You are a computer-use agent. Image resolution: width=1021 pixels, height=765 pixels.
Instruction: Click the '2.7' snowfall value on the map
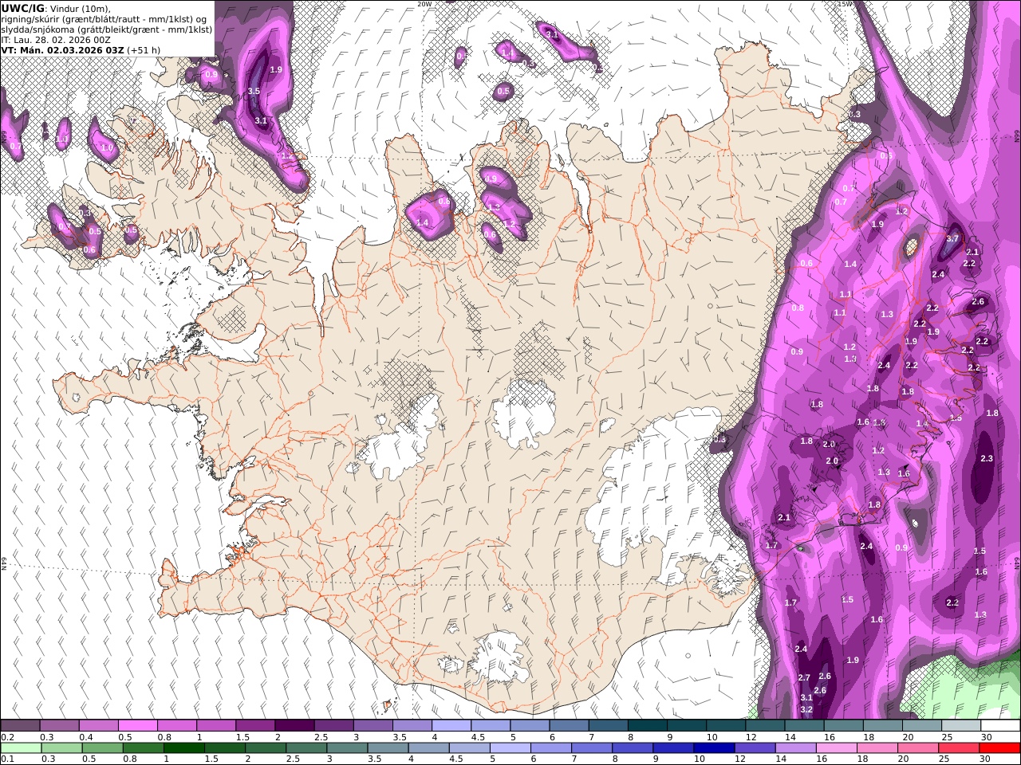click(x=804, y=677)
